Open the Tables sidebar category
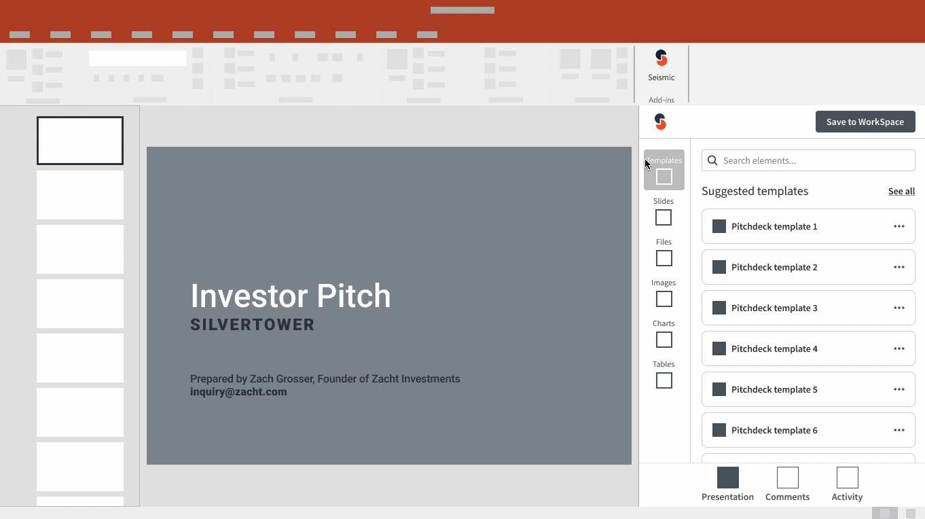The height and width of the screenshot is (519, 925). [664, 374]
